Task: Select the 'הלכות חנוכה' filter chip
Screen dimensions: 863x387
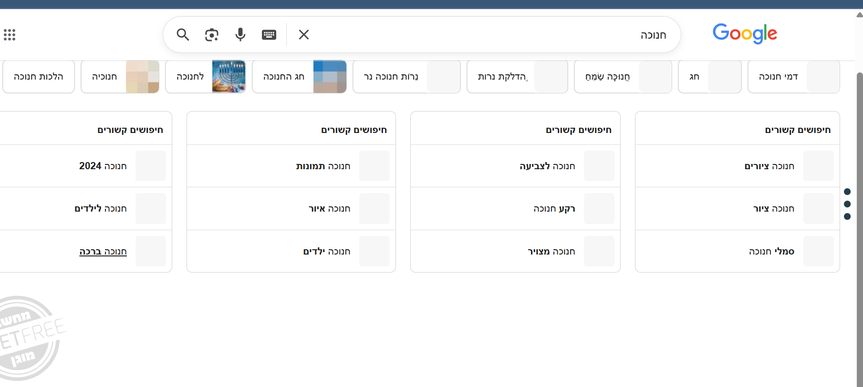Action: coord(39,77)
